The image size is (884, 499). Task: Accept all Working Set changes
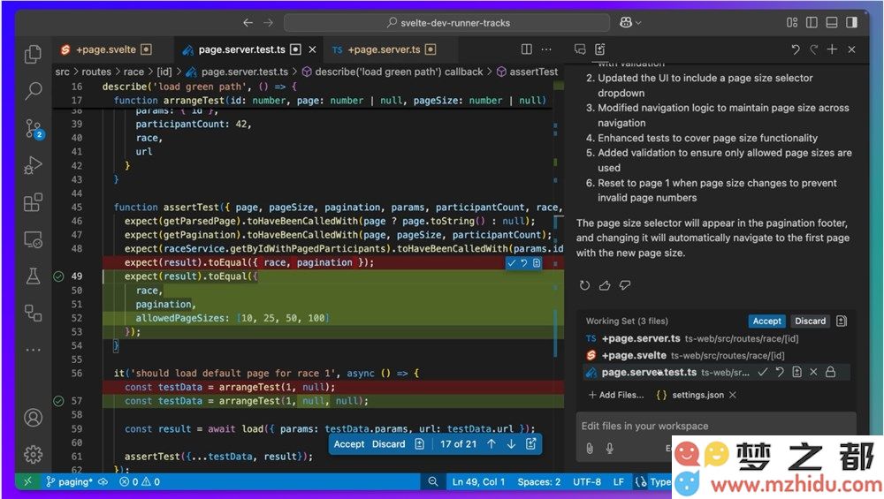pyautogui.click(x=766, y=321)
